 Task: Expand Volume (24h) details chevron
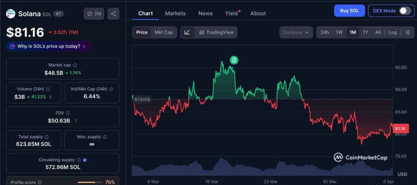point(50,97)
